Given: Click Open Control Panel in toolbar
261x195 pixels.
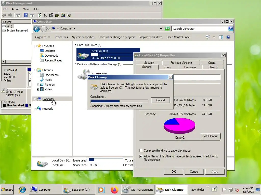Looking at the screenshot, I should (x=178, y=37).
